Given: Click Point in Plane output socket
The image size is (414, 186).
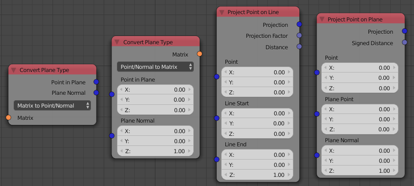Looking at the screenshot, I should point(96,82).
